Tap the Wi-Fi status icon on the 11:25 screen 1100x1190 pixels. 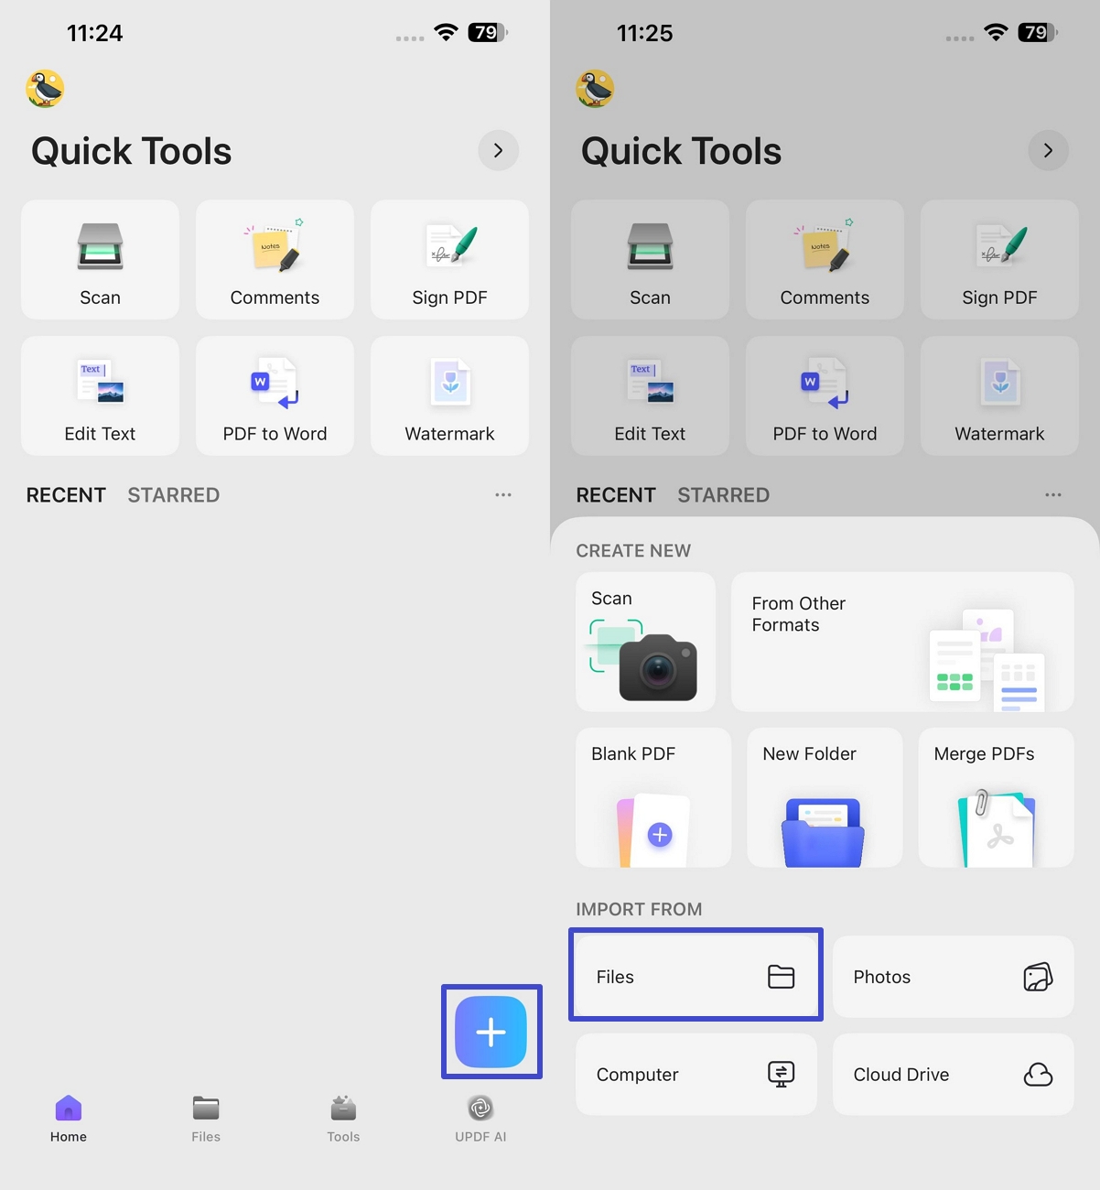coord(996,33)
